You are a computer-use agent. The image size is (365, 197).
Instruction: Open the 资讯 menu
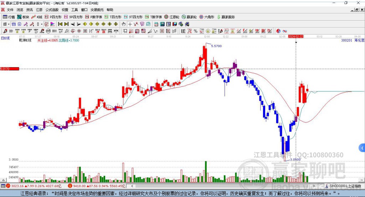click(x=29, y=10)
